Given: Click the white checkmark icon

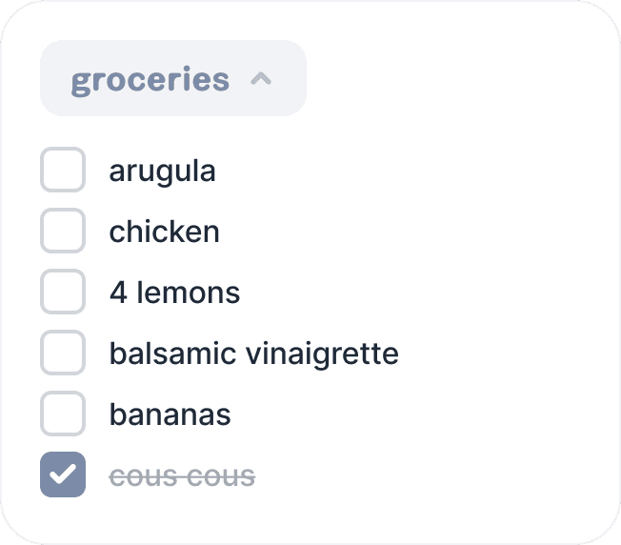Looking at the screenshot, I should coord(63,474).
